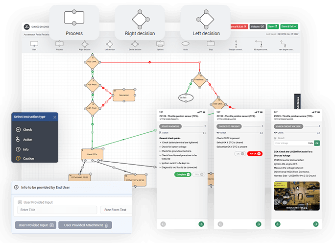This screenshot has width=335, height=243.
Task: Select the Straight connector tool
Action: click(x=236, y=44)
